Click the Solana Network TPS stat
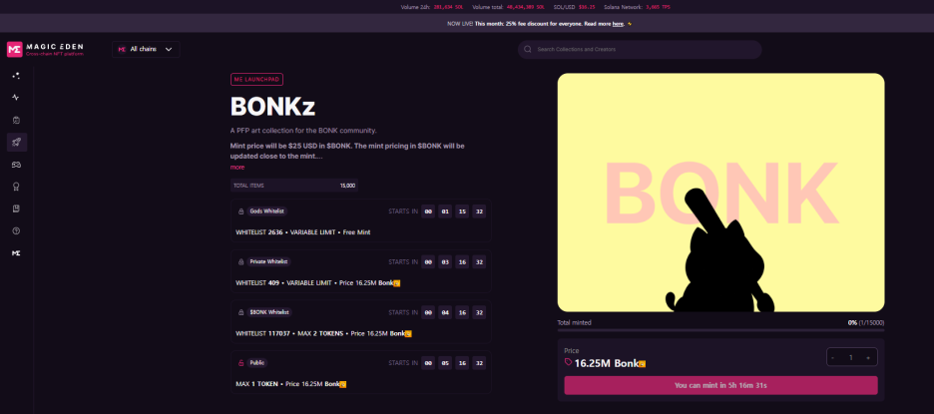 638,7
